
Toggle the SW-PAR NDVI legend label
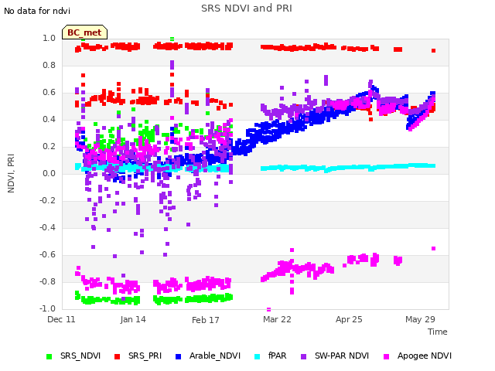[342, 356]
